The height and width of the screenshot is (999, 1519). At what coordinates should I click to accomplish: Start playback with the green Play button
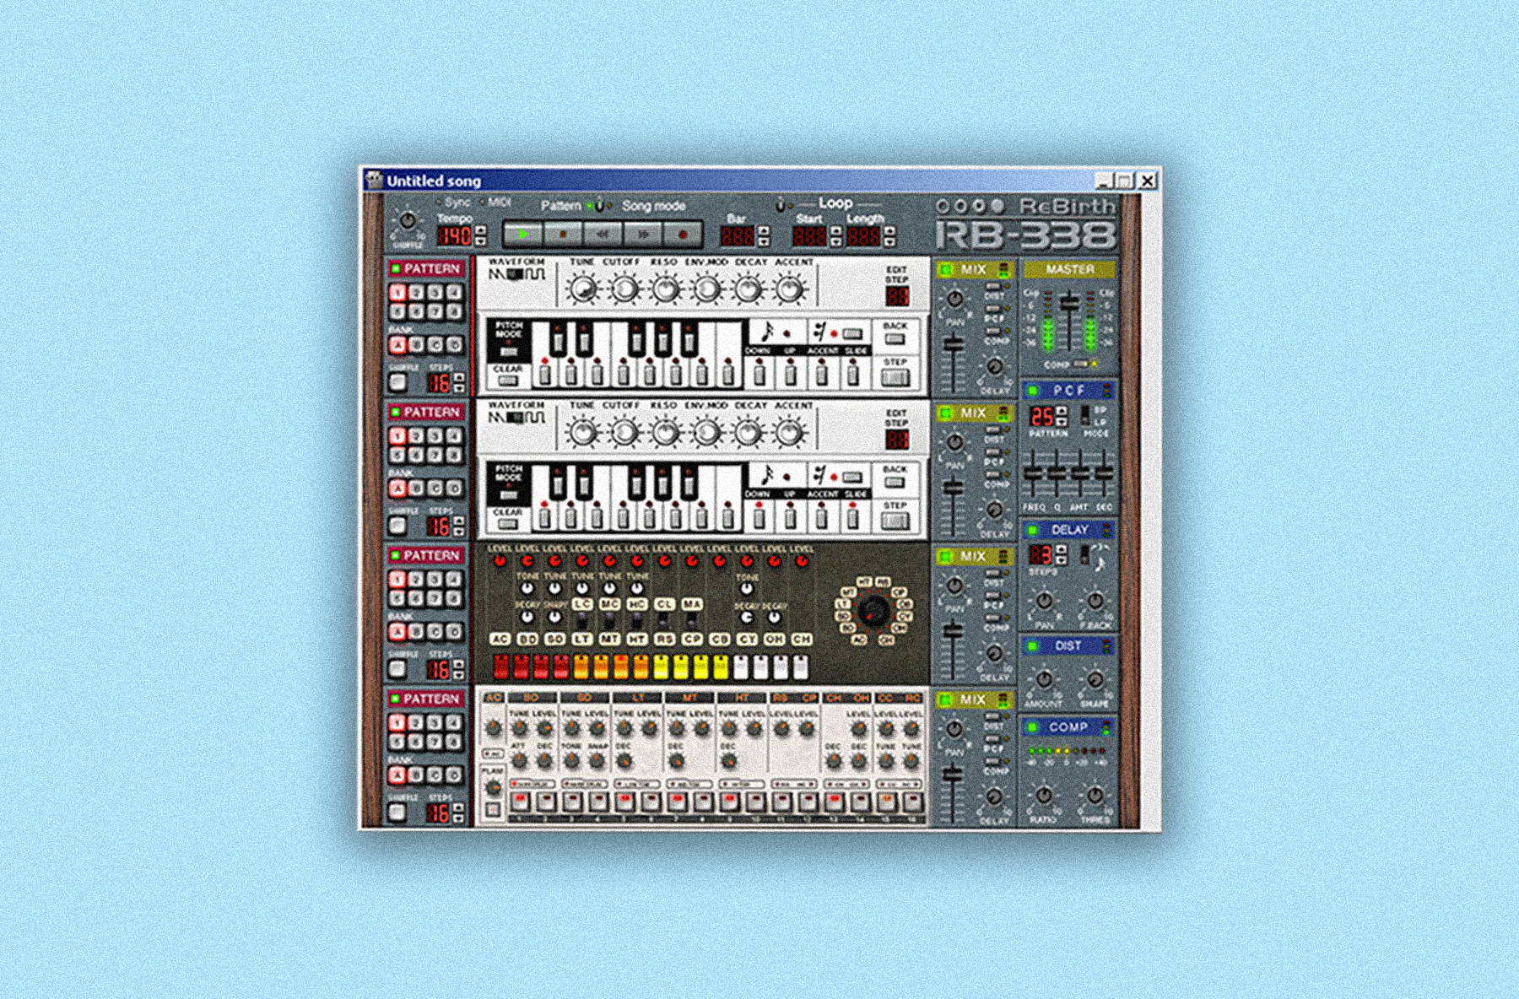click(523, 234)
